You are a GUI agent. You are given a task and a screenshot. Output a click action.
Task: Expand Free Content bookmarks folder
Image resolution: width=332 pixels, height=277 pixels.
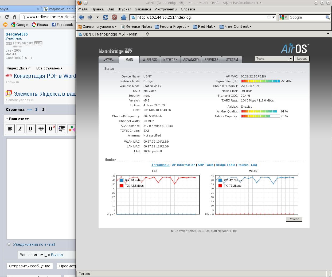[x=236, y=26]
